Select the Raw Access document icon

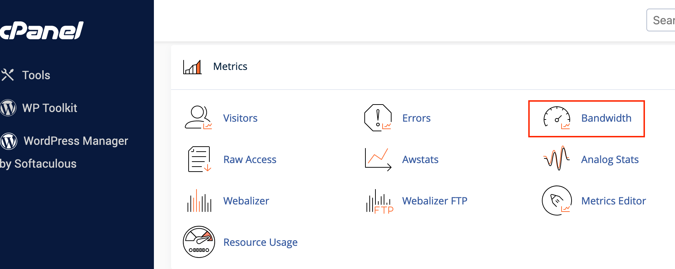pos(199,159)
